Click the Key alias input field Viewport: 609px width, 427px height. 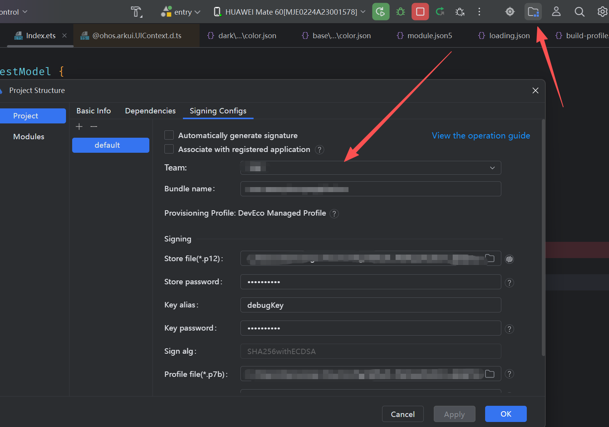coord(370,305)
